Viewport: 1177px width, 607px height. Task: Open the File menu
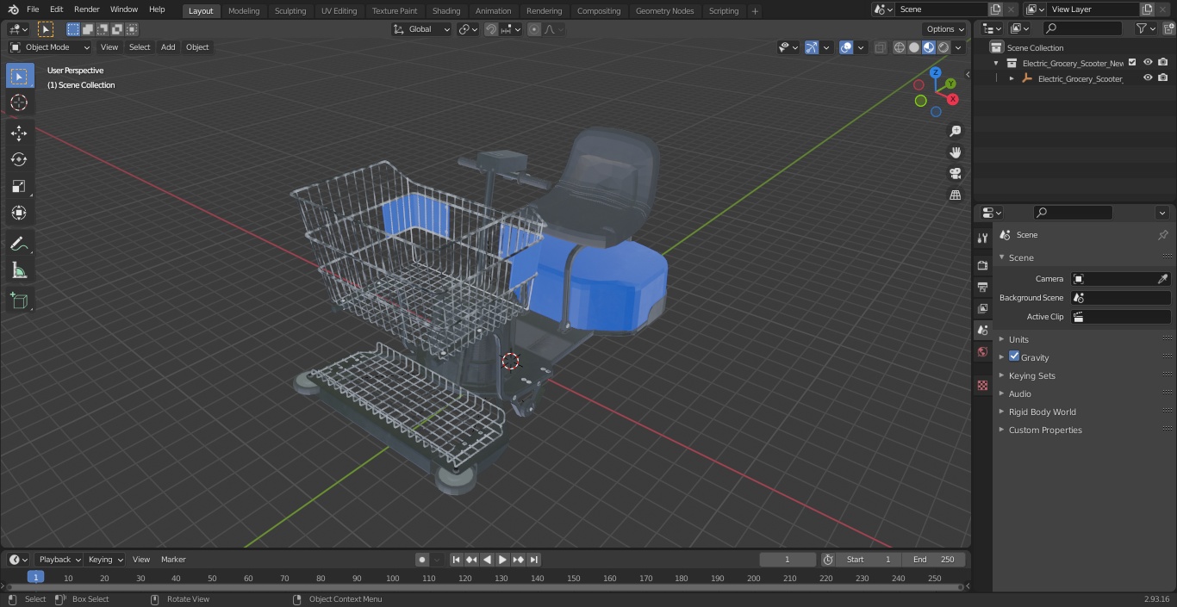click(33, 9)
